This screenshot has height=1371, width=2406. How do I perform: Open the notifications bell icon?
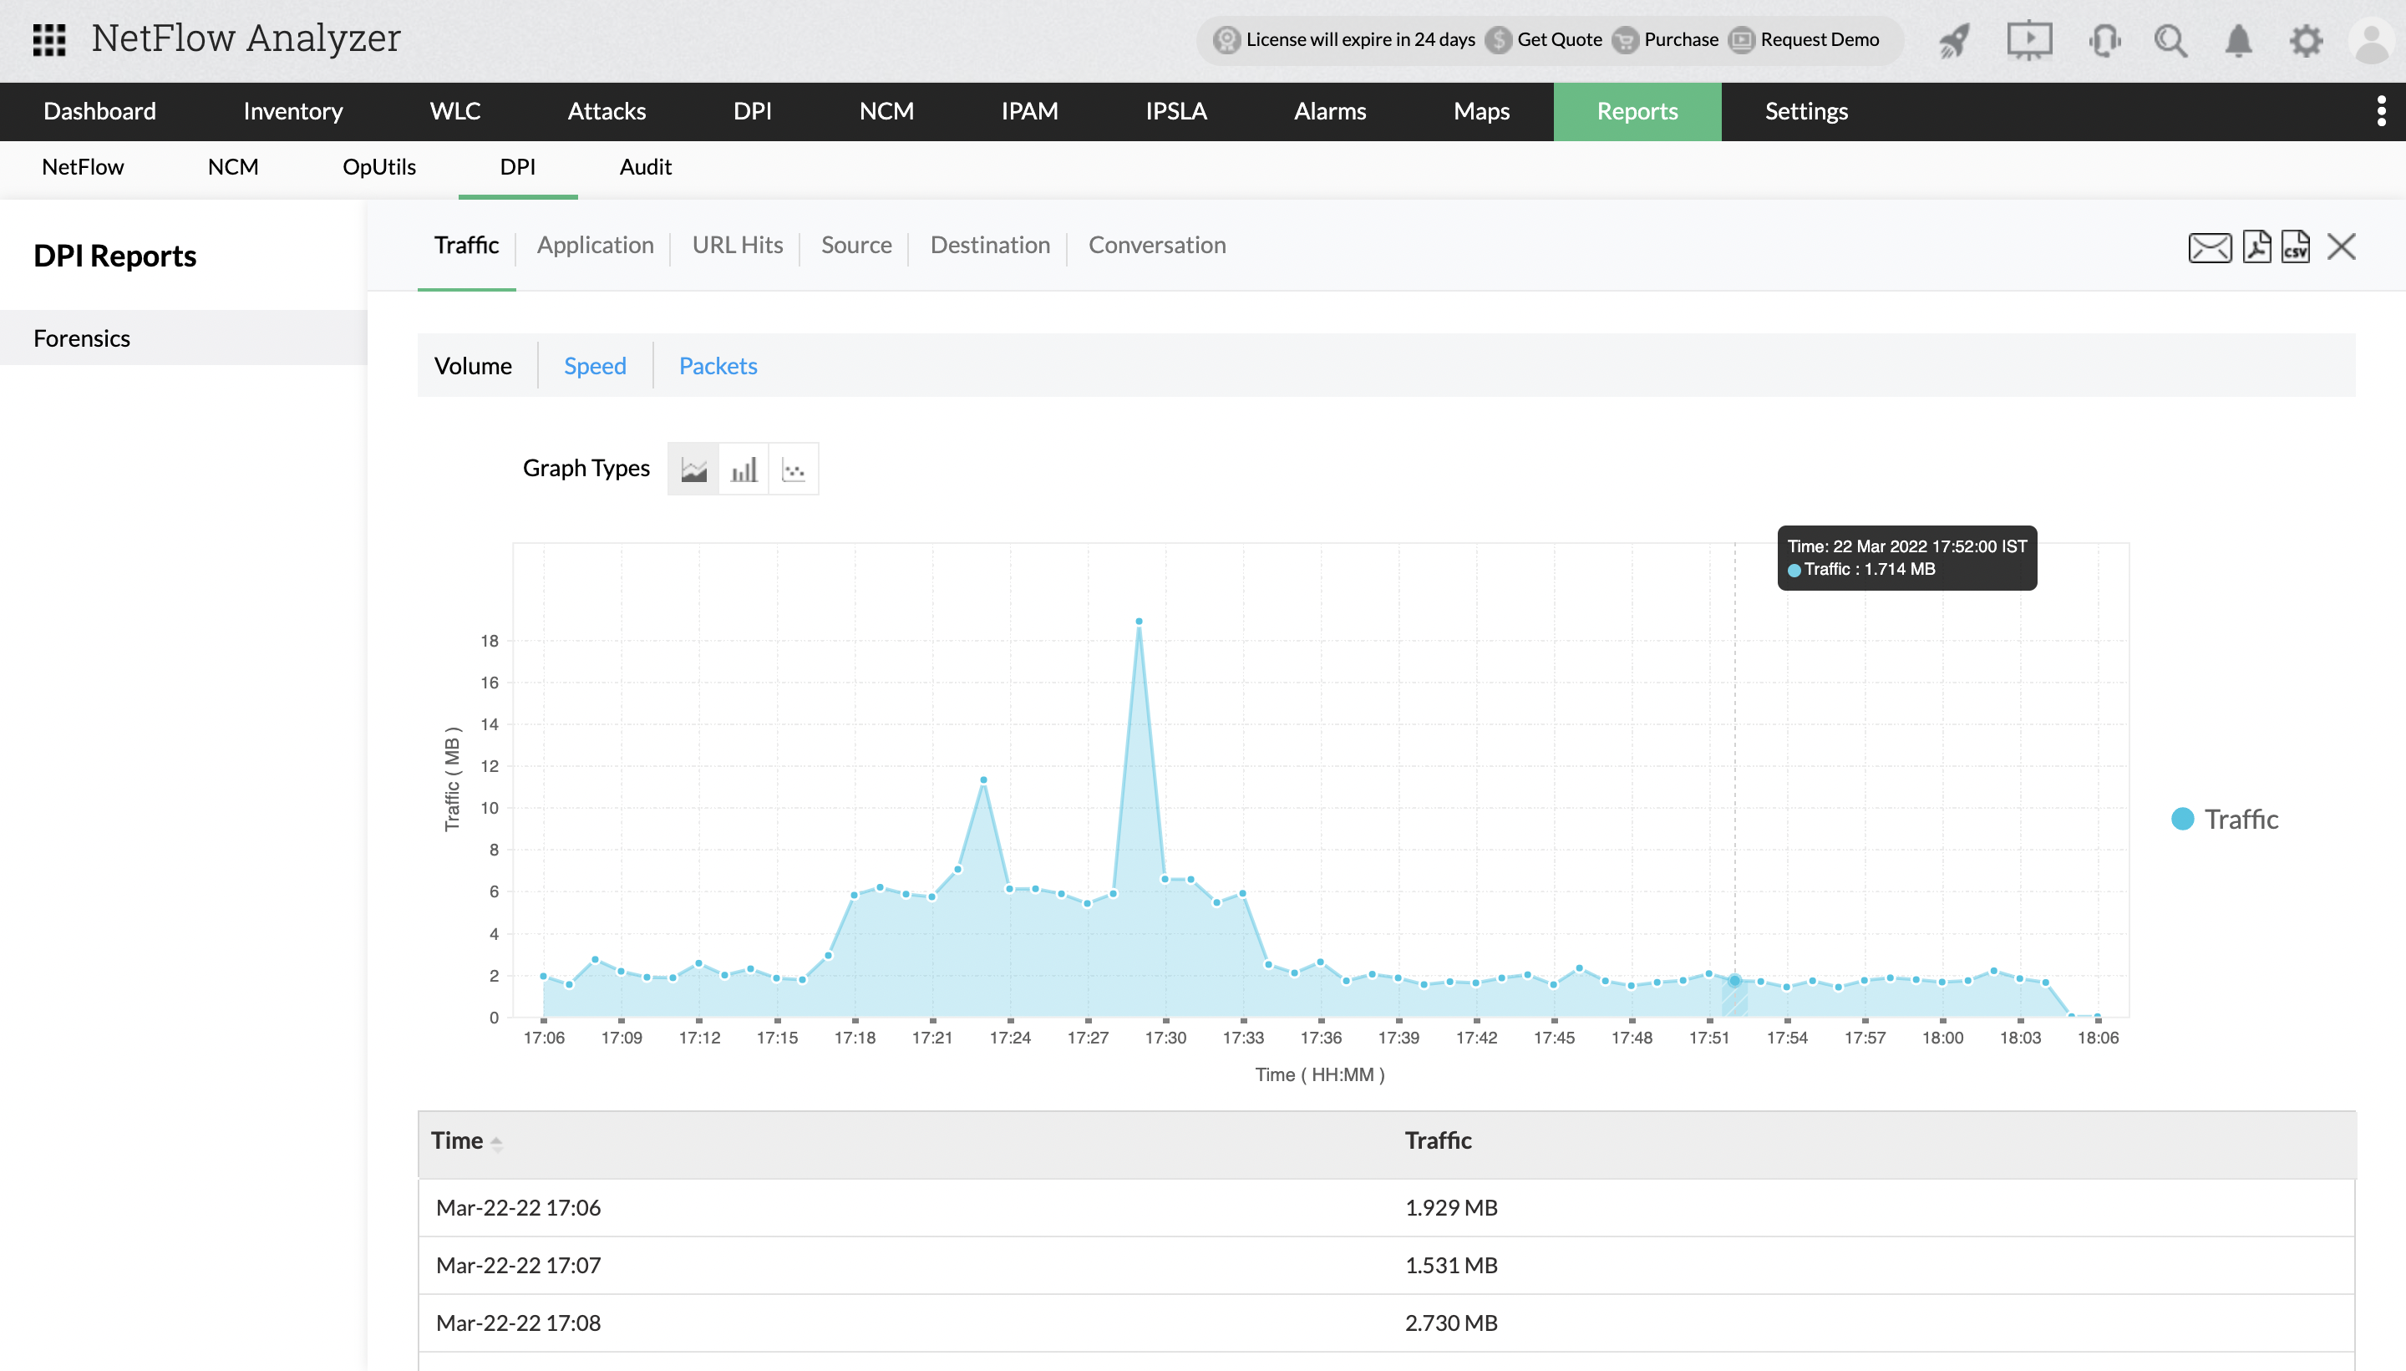click(x=2238, y=40)
